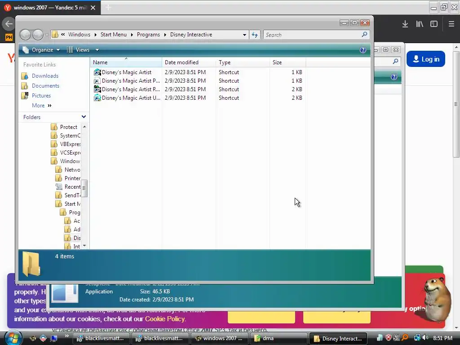
Task: Toggle the browser sidebar icon
Action: point(434,24)
